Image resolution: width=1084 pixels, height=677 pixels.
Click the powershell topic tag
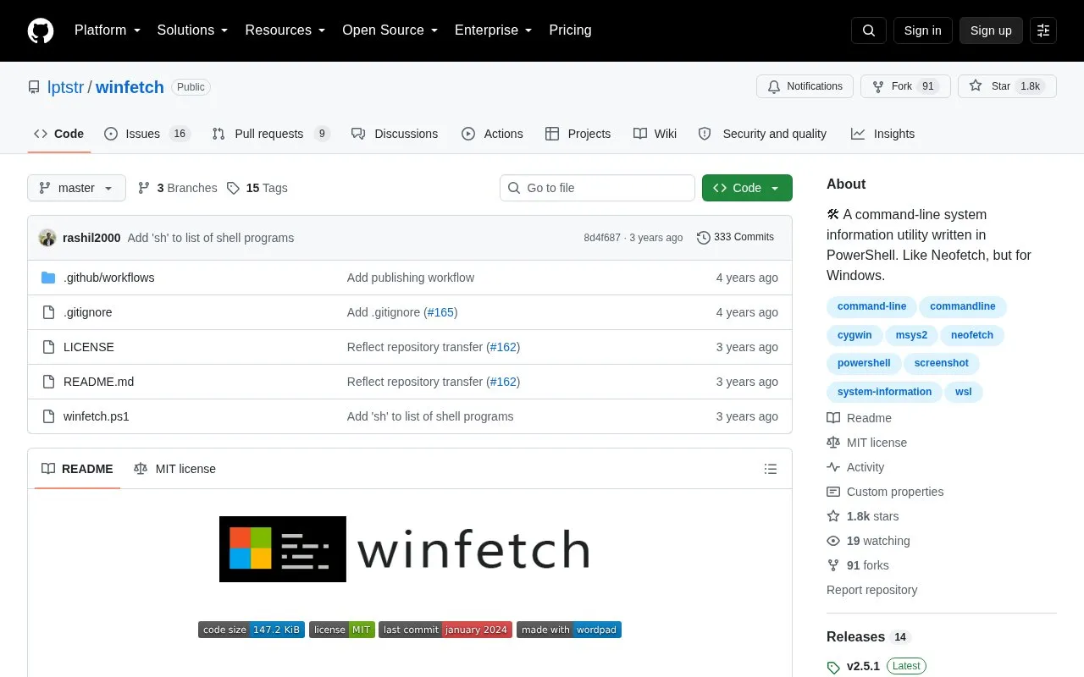pos(864,363)
